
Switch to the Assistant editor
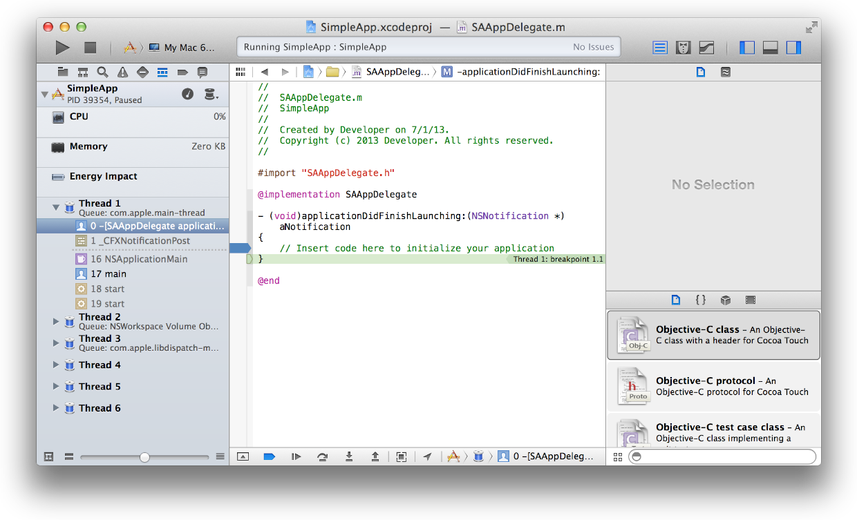(x=684, y=48)
